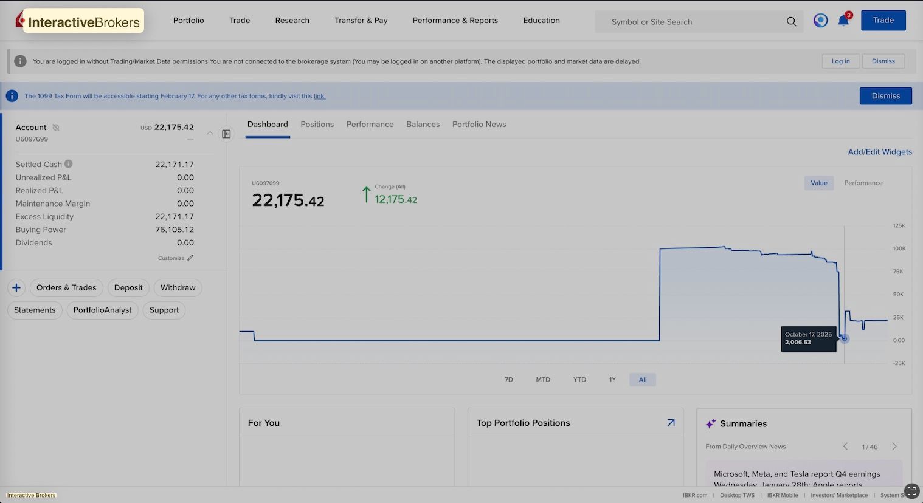Screen dimensions: 923x503
Task: Switch to the Portfolio News tab
Action: 479,125
